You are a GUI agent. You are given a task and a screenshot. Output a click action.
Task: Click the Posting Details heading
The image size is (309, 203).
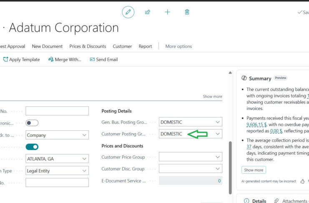click(x=116, y=111)
